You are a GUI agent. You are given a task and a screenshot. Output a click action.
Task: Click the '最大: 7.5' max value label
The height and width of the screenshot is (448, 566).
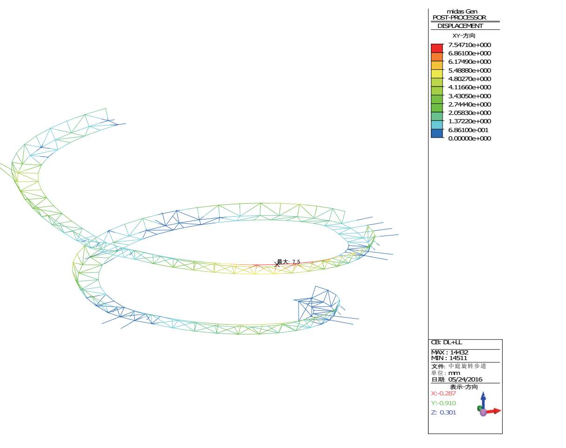point(289,262)
